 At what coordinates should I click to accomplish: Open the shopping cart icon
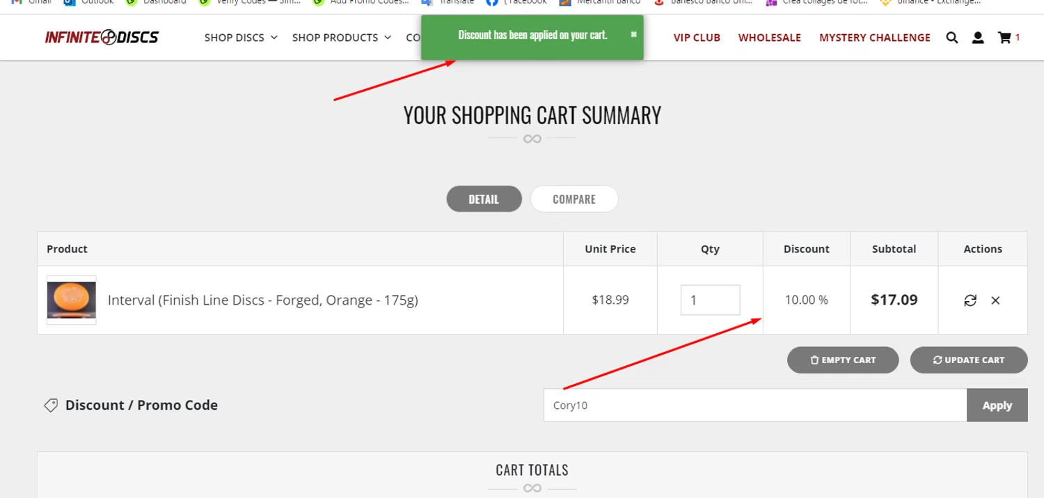[1004, 38]
